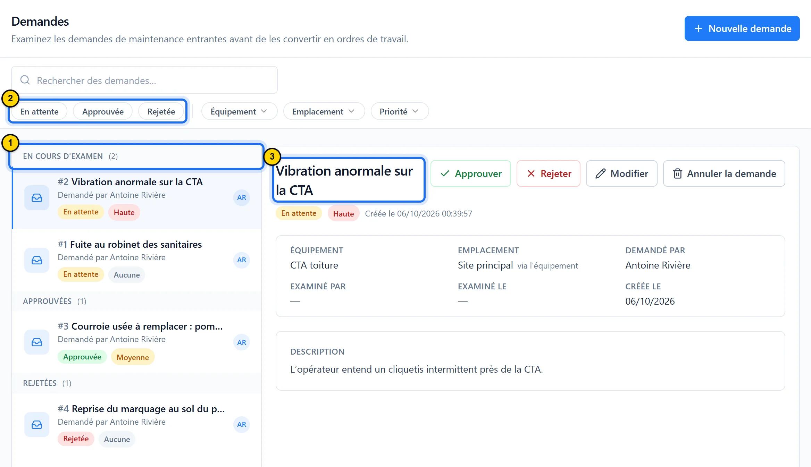Select request #3 Courroie usée à remplacer
The height and width of the screenshot is (467, 811).
coord(136,342)
